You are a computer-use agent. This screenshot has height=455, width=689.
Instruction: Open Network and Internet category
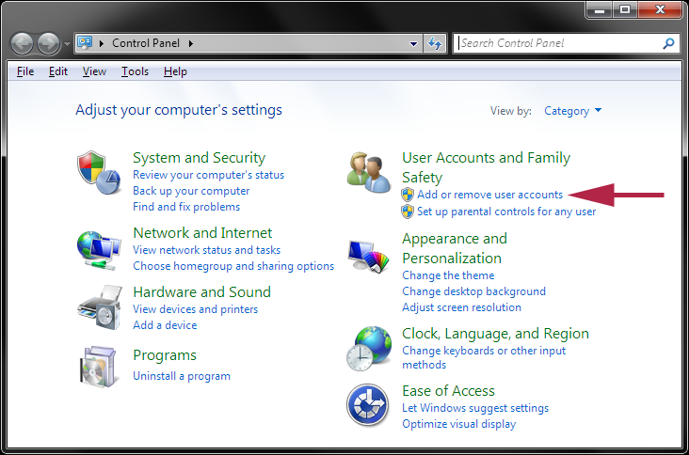[202, 232]
